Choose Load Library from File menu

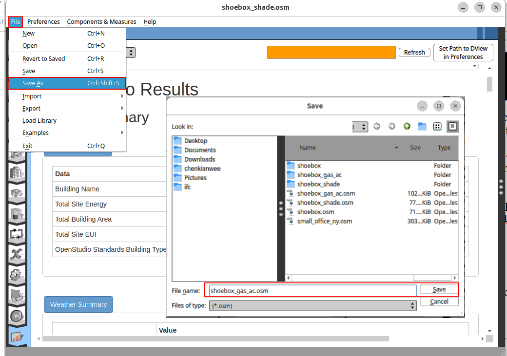[39, 120]
